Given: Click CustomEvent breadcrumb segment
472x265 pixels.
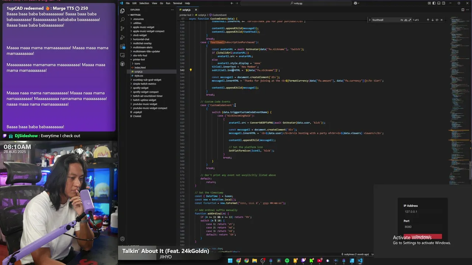Looking at the screenshot, I should pyautogui.click(x=219, y=15).
